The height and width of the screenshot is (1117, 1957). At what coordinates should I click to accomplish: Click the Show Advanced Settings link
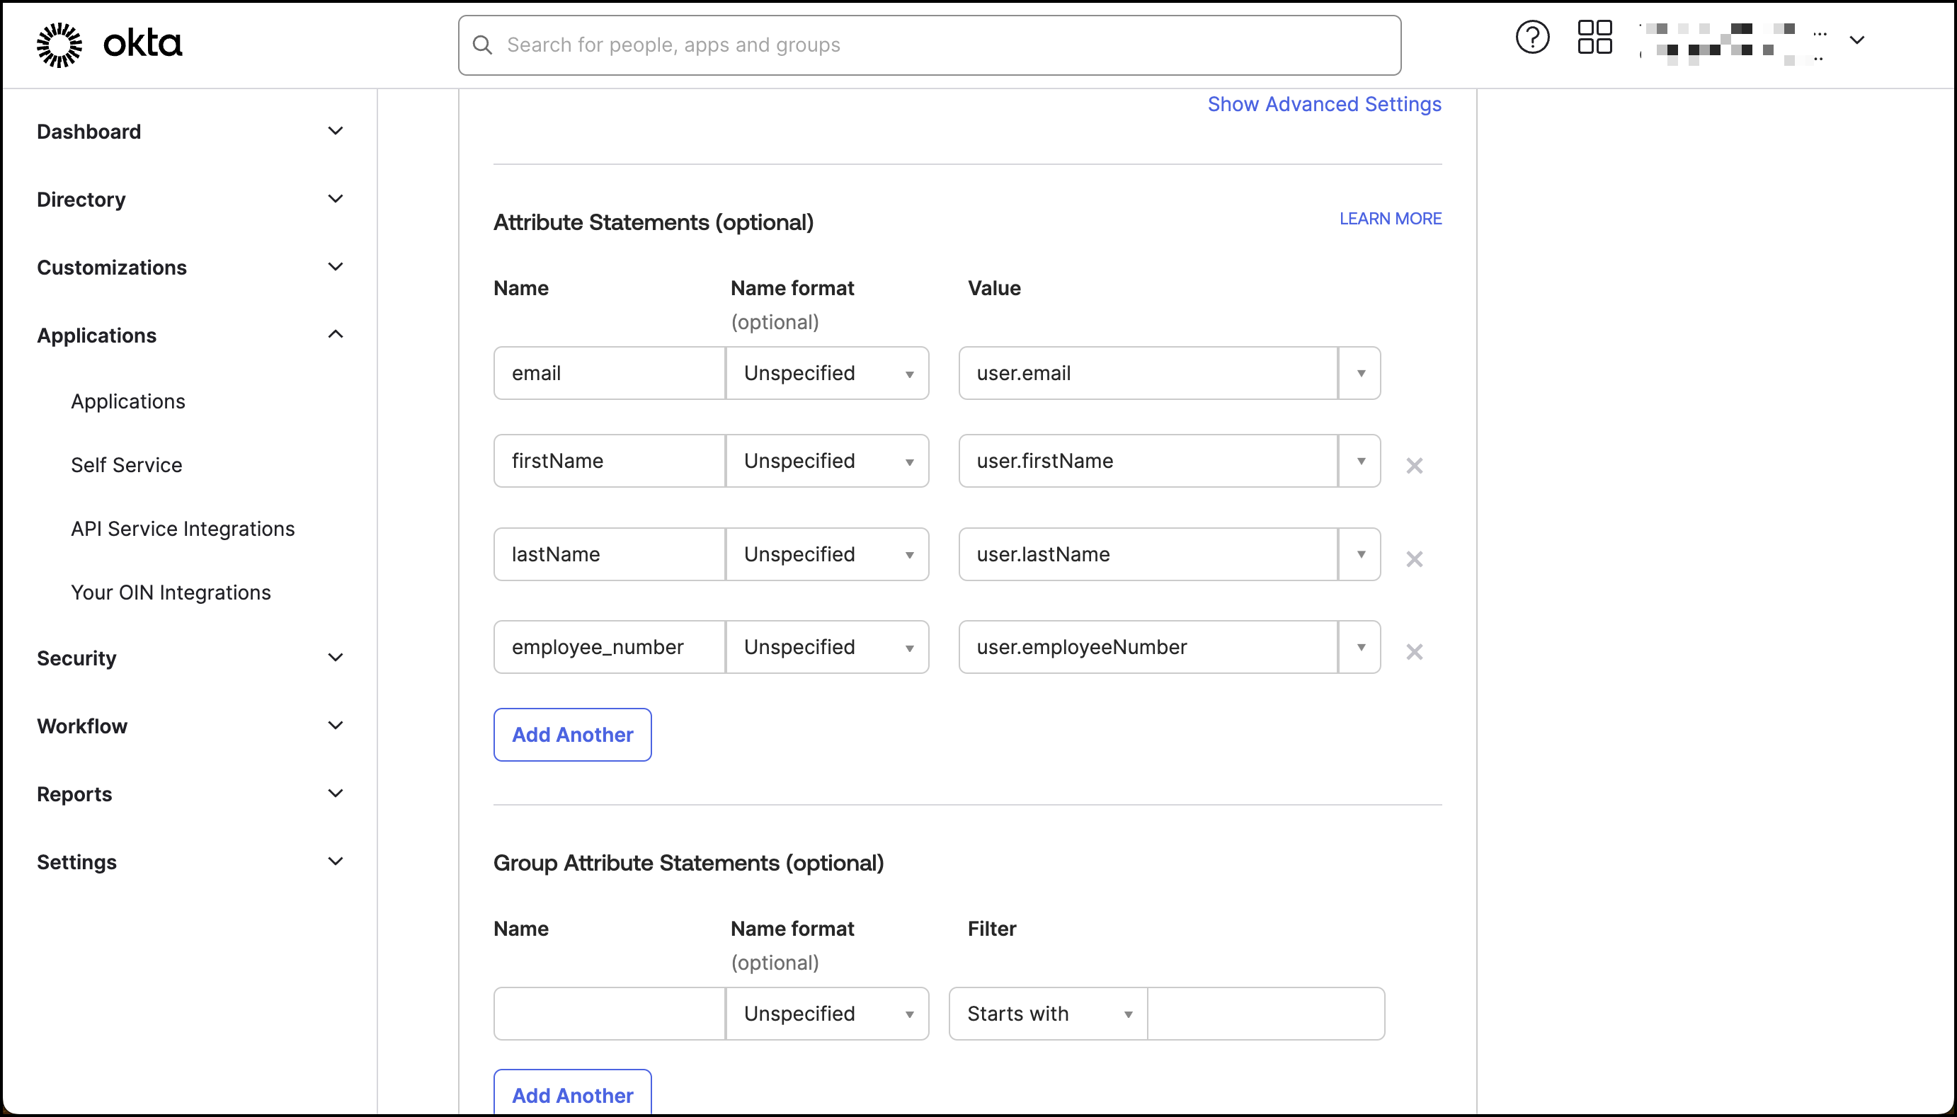(x=1323, y=104)
